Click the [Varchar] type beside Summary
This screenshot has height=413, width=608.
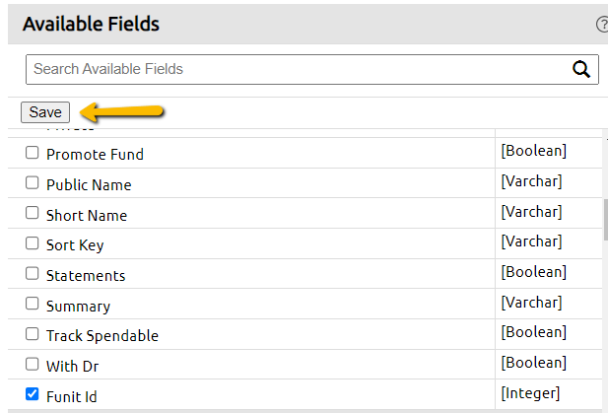tap(531, 303)
